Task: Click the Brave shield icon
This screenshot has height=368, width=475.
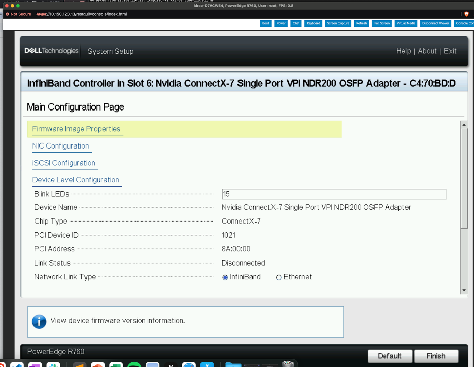Action: point(466,14)
